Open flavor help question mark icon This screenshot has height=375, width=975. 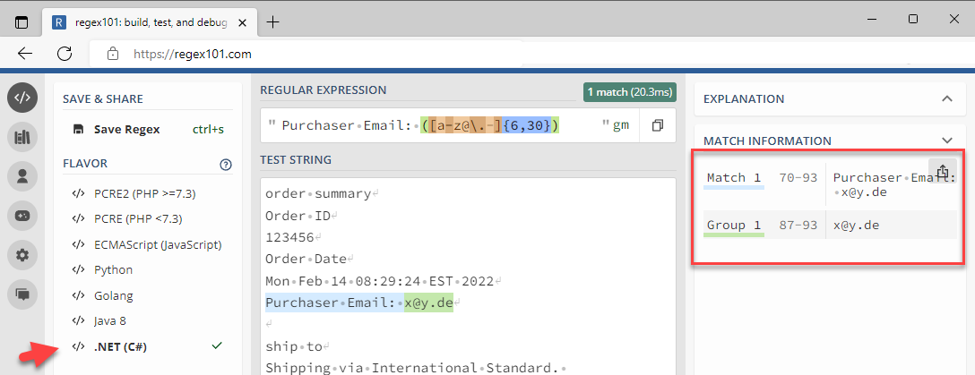(x=226, y=166)
